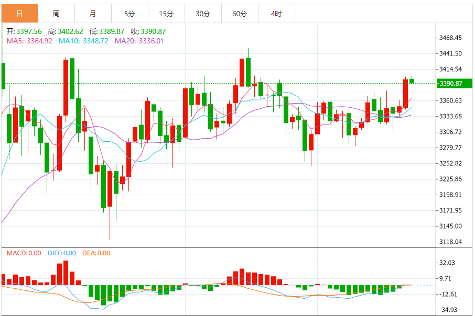Select the 日 daily chart tab
Viewport: 475px width, 316px height.
[20, 14]
